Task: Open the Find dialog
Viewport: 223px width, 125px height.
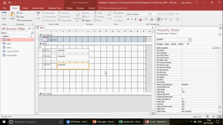Action: point(110,16)
